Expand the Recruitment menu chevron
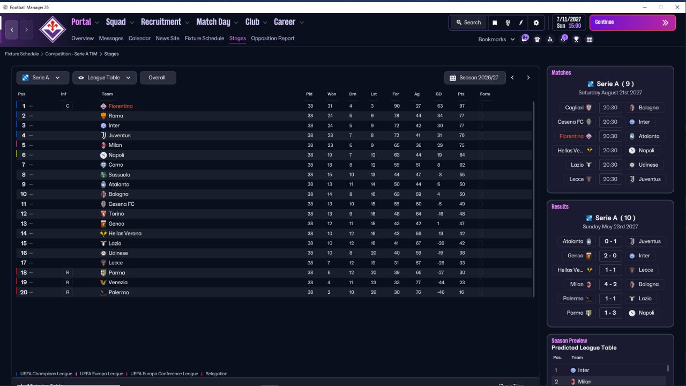Image resolution: width=686 pixels, height=386 pixels. coord(187,23)
